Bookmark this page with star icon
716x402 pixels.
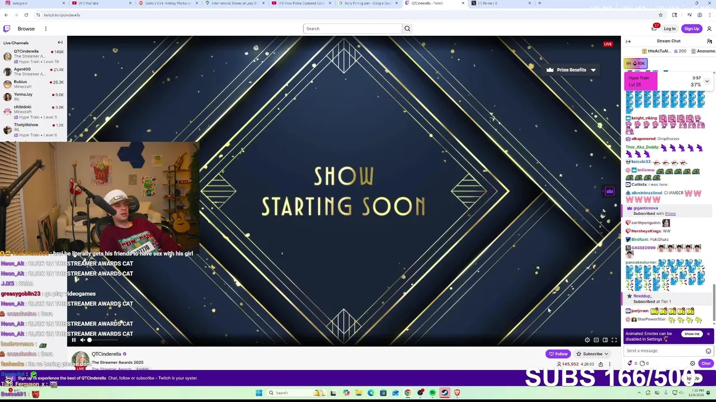pos(660,15)
